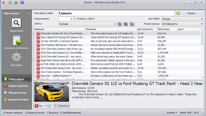Open the Сайты YouTube dropdown
The height and width of the screenshot is (116, 206).
(x=88, y=24)
